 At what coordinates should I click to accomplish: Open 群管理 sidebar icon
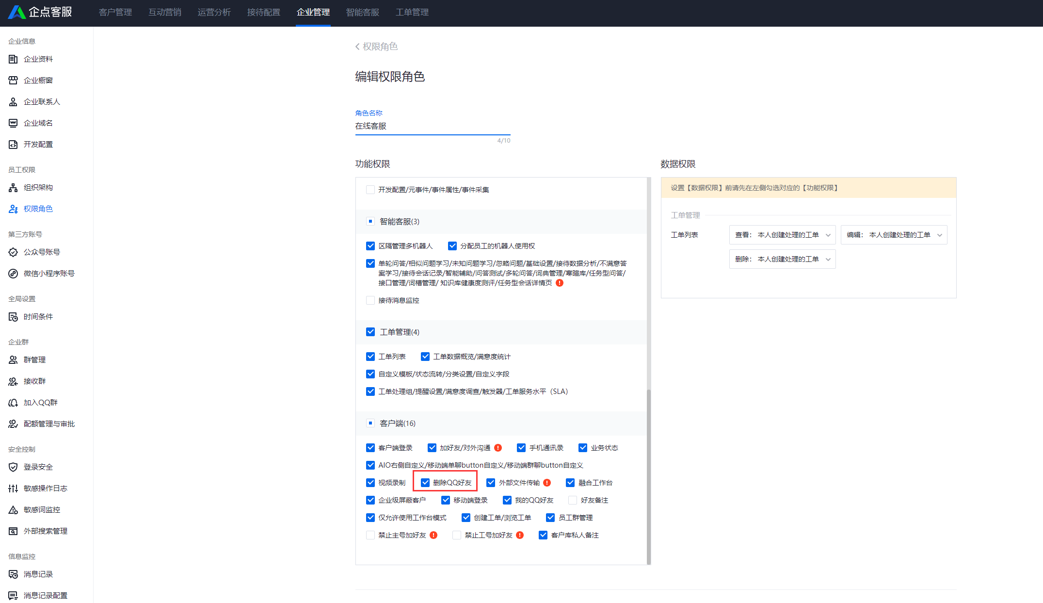click(x=13, y=360)
